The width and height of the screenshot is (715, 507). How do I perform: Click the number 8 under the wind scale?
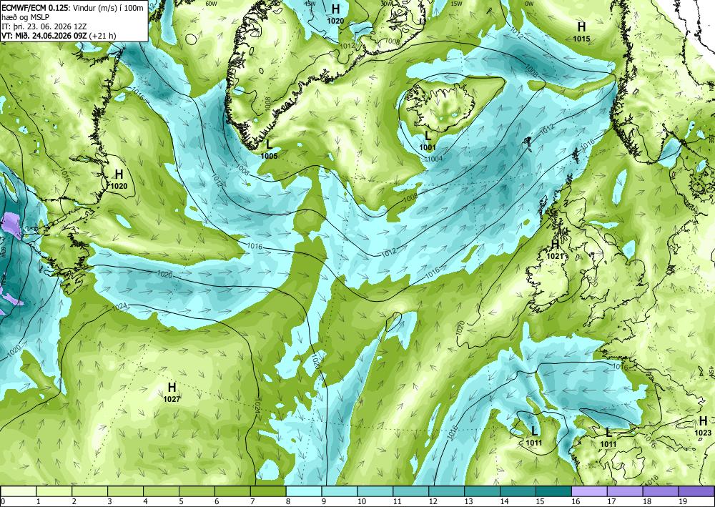click(x=288, y=501)
